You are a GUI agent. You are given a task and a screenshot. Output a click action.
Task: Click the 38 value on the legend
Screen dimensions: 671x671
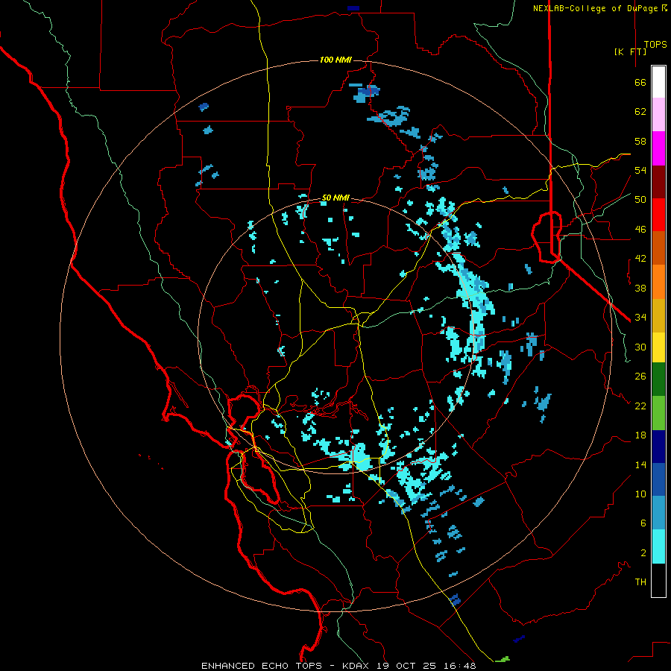[640, 288]
